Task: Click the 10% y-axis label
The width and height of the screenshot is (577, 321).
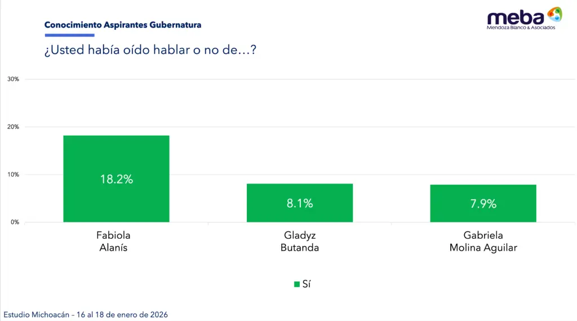Action: 13,175
